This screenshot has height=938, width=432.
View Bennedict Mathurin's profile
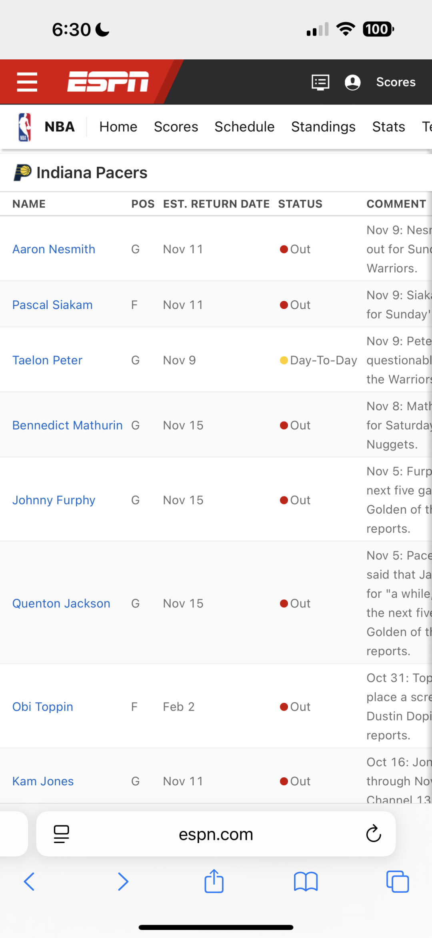(x=67, y=425)
